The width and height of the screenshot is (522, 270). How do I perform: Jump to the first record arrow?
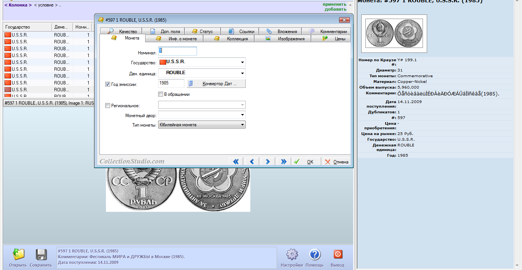click(236, 162)
